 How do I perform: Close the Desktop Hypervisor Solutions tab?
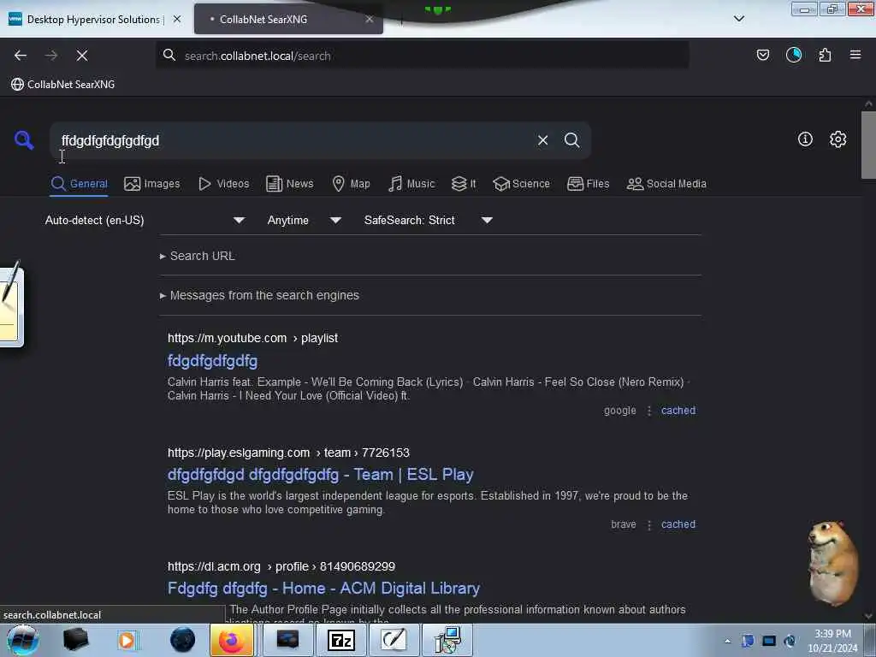point(177,19)
